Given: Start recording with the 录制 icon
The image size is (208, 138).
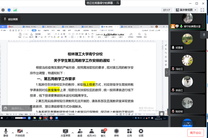Looking at the screenshot, I should point(116,133).
